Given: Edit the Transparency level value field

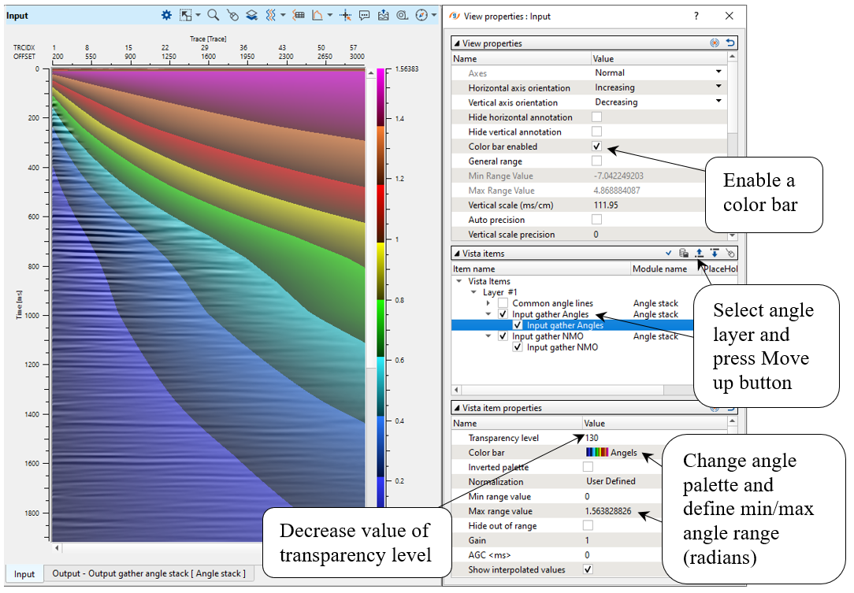Looking at the screenshot, I should click(622, 438).
